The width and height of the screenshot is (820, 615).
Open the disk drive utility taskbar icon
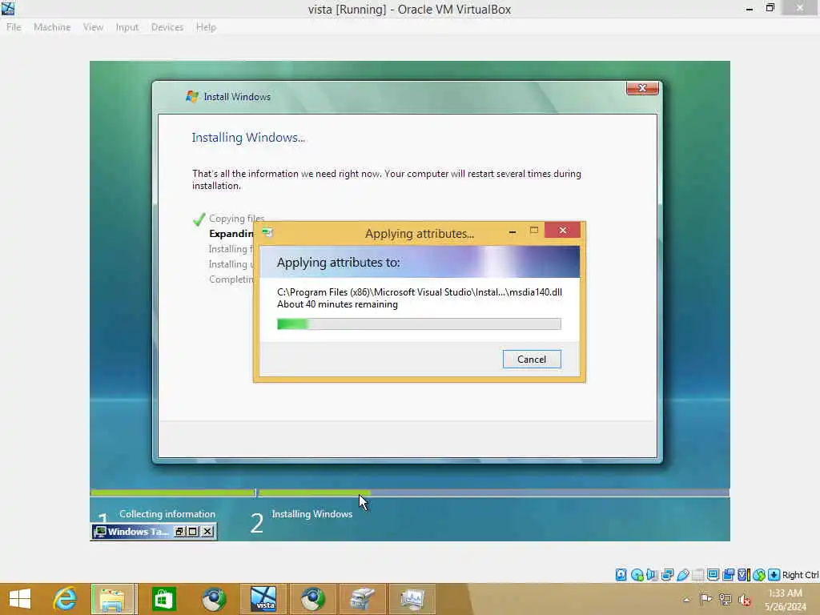[363, 599]
